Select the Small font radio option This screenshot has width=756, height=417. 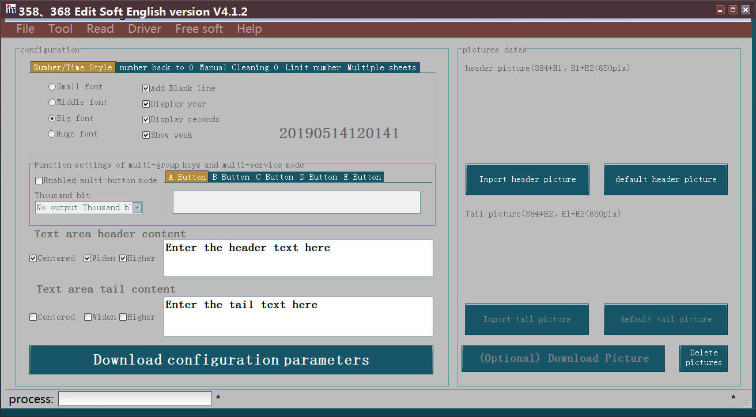[x=52, y=87]
